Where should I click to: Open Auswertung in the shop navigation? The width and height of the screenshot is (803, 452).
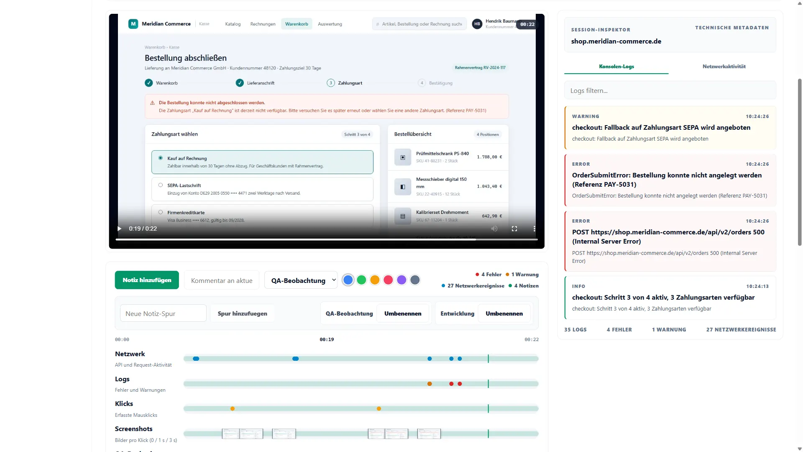pos(330,24)
